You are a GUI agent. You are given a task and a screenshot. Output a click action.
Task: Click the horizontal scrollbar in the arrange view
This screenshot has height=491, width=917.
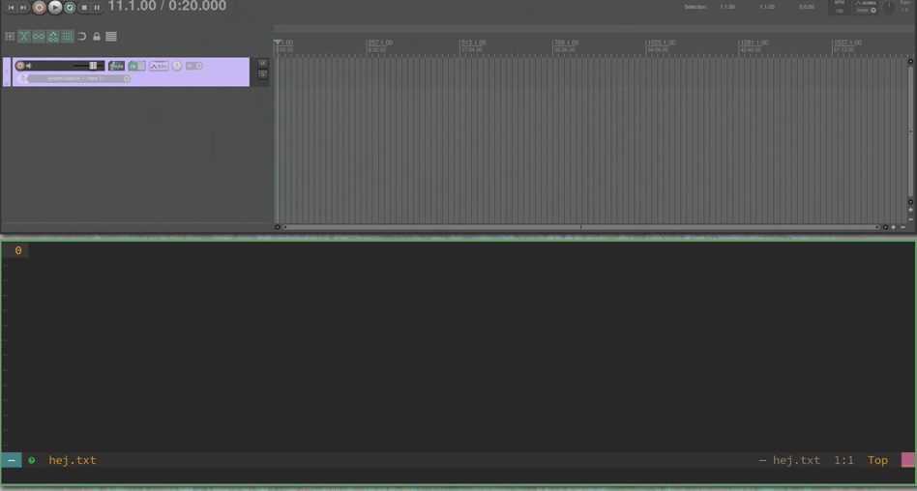tap(580, 227)
